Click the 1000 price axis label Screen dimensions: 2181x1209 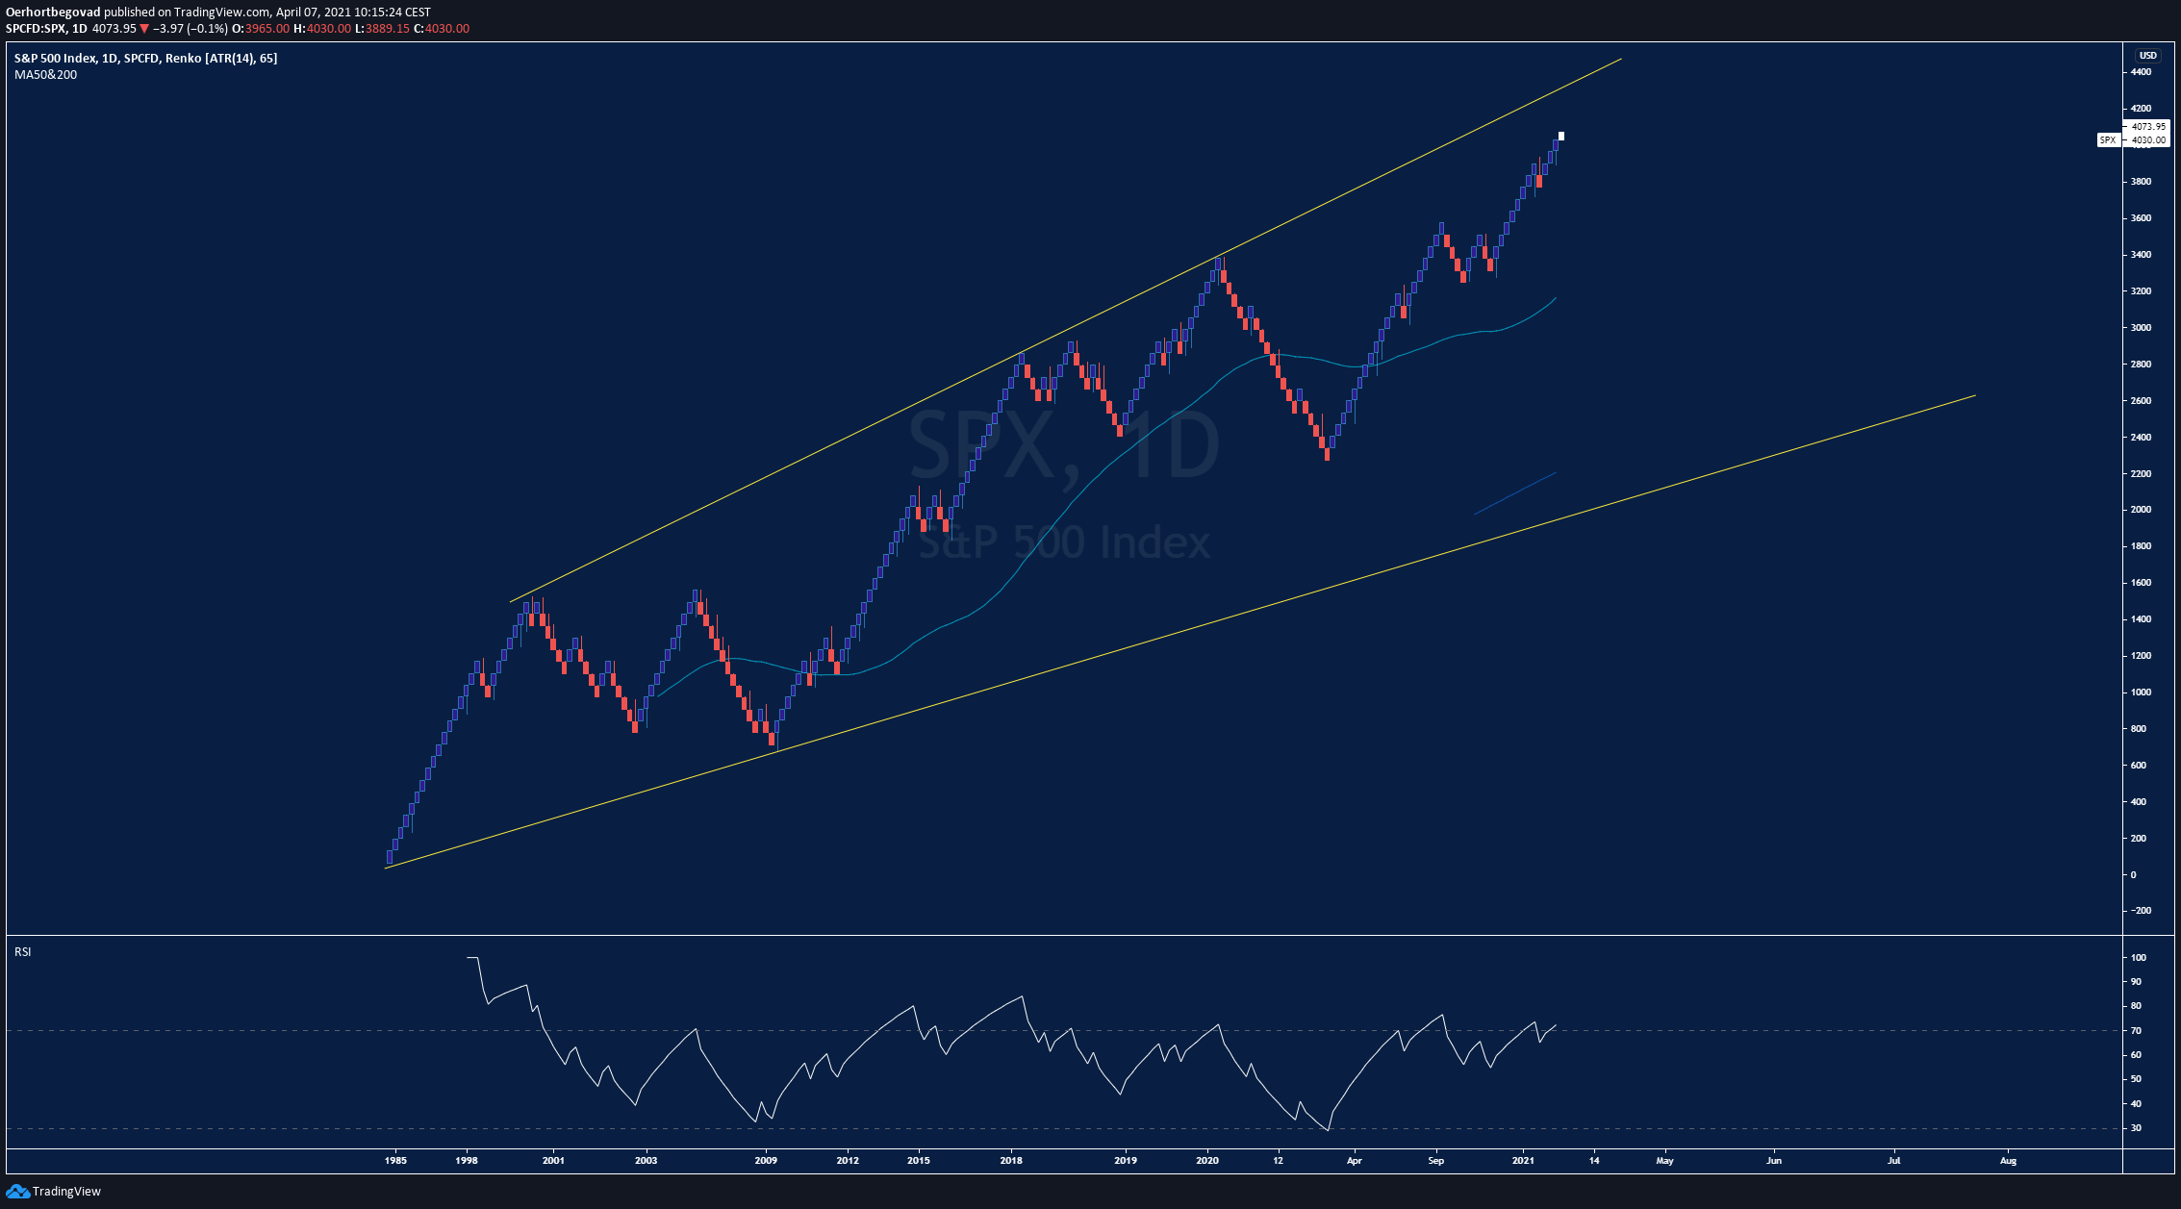2141,693
